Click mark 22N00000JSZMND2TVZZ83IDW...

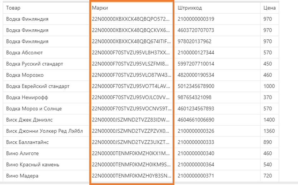point(130,120)
